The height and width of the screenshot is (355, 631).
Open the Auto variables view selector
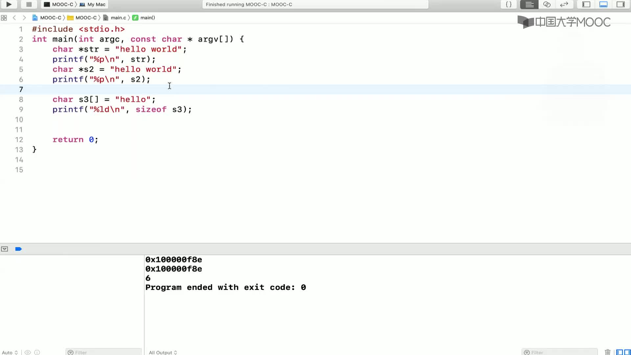click(10, 352)
